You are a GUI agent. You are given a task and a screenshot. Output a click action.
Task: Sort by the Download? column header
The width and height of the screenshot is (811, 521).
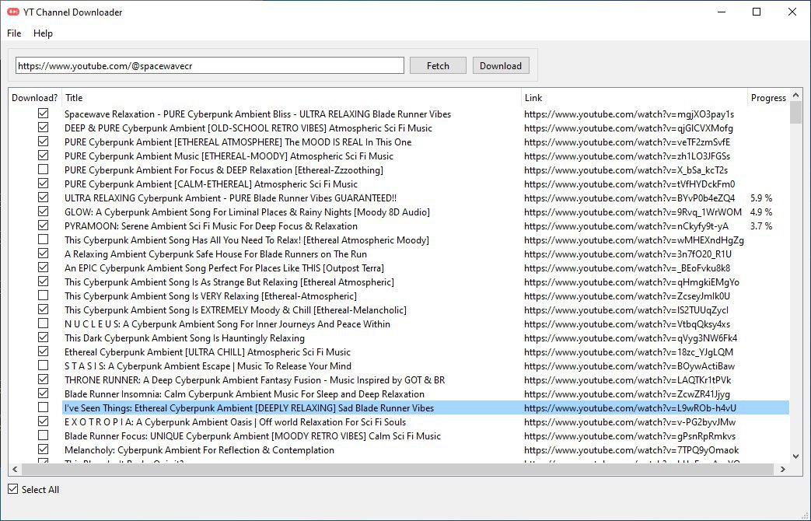pos(35,98)
